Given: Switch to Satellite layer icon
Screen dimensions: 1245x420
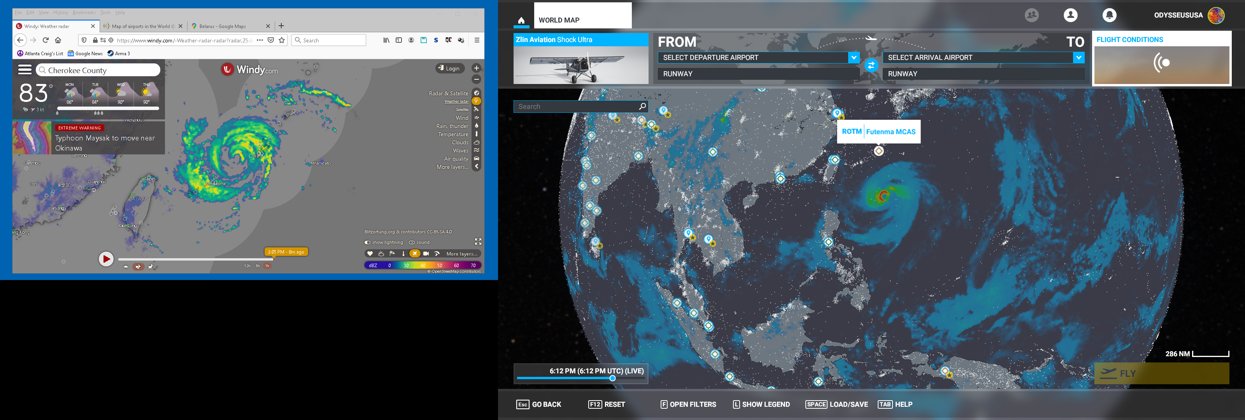Looking at the screenshot, I should pos(477,109).
